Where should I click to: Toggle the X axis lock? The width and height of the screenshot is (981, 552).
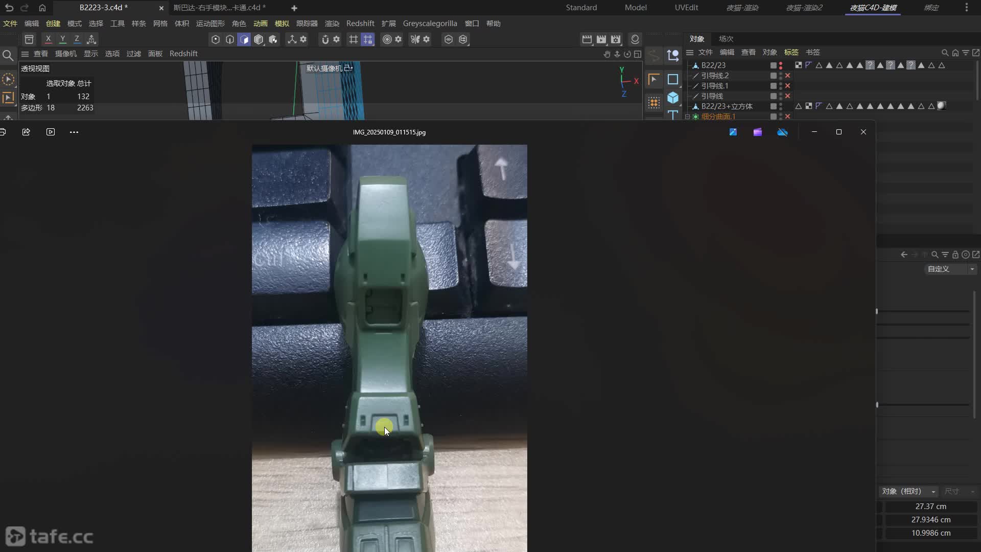tap(48, 39)
